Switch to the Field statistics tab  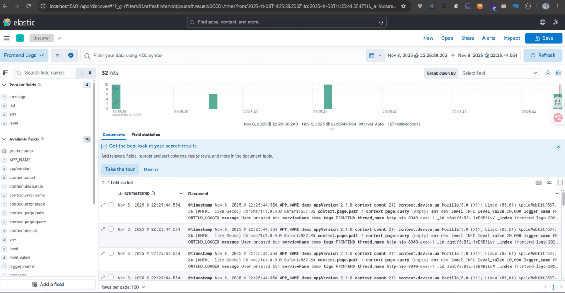(x=146, y=135)
